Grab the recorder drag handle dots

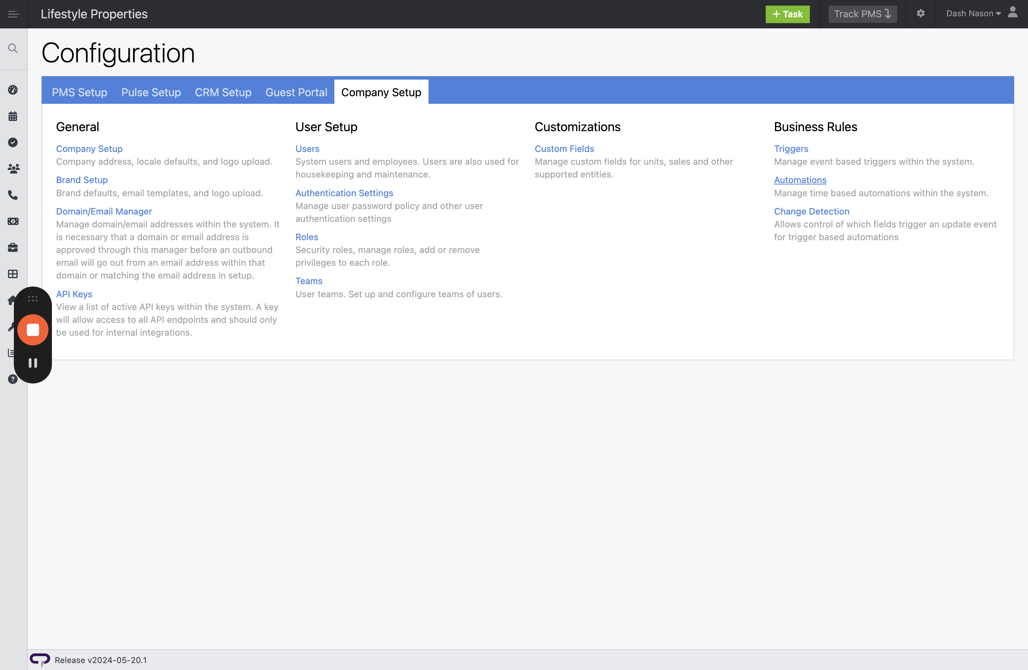pyautogui.click(x=33, y=299)
